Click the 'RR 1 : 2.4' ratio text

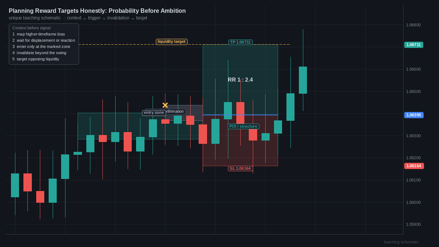(x=240, y=80)
